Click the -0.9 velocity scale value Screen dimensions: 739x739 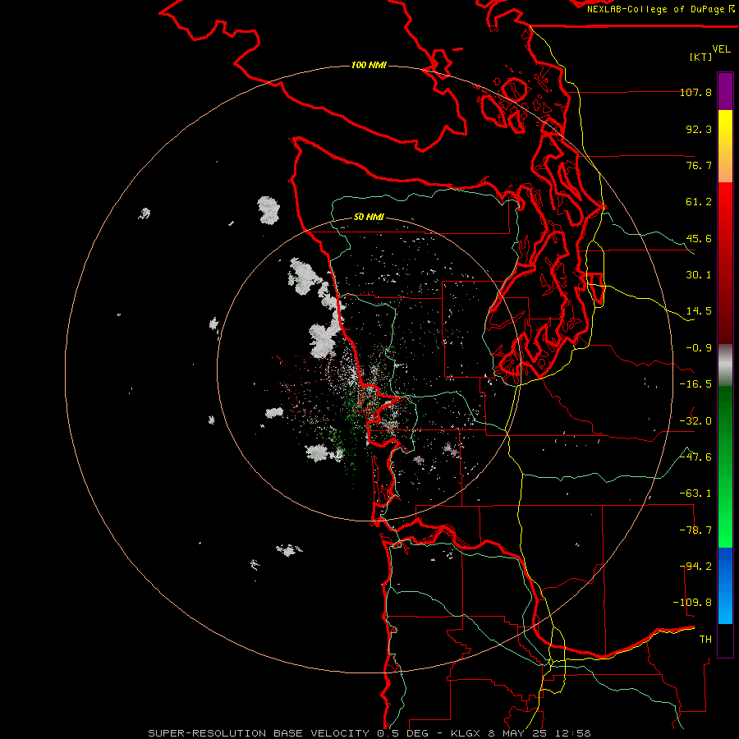click(x=699, y=348)
